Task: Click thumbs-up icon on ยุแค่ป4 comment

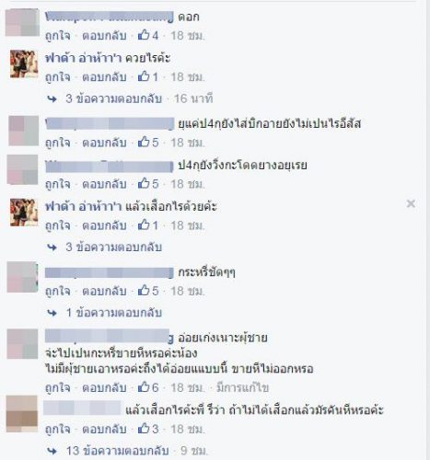Action: coord(144,142)
